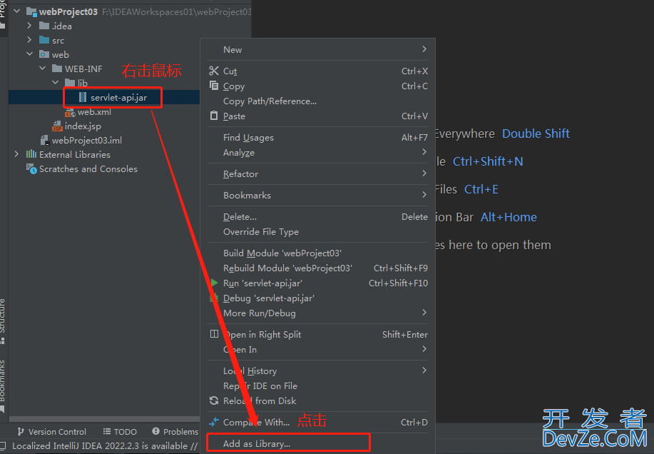The height and width of the screenshot is (454, 654).
Task: Click the Paste clipboard icon
Action: (214, 116)
